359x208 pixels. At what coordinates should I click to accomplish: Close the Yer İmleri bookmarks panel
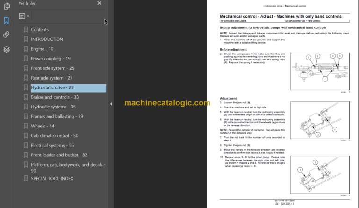(x=99, y=3)
